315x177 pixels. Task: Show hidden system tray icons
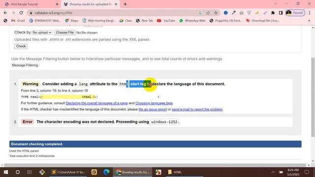pos(273,172)
